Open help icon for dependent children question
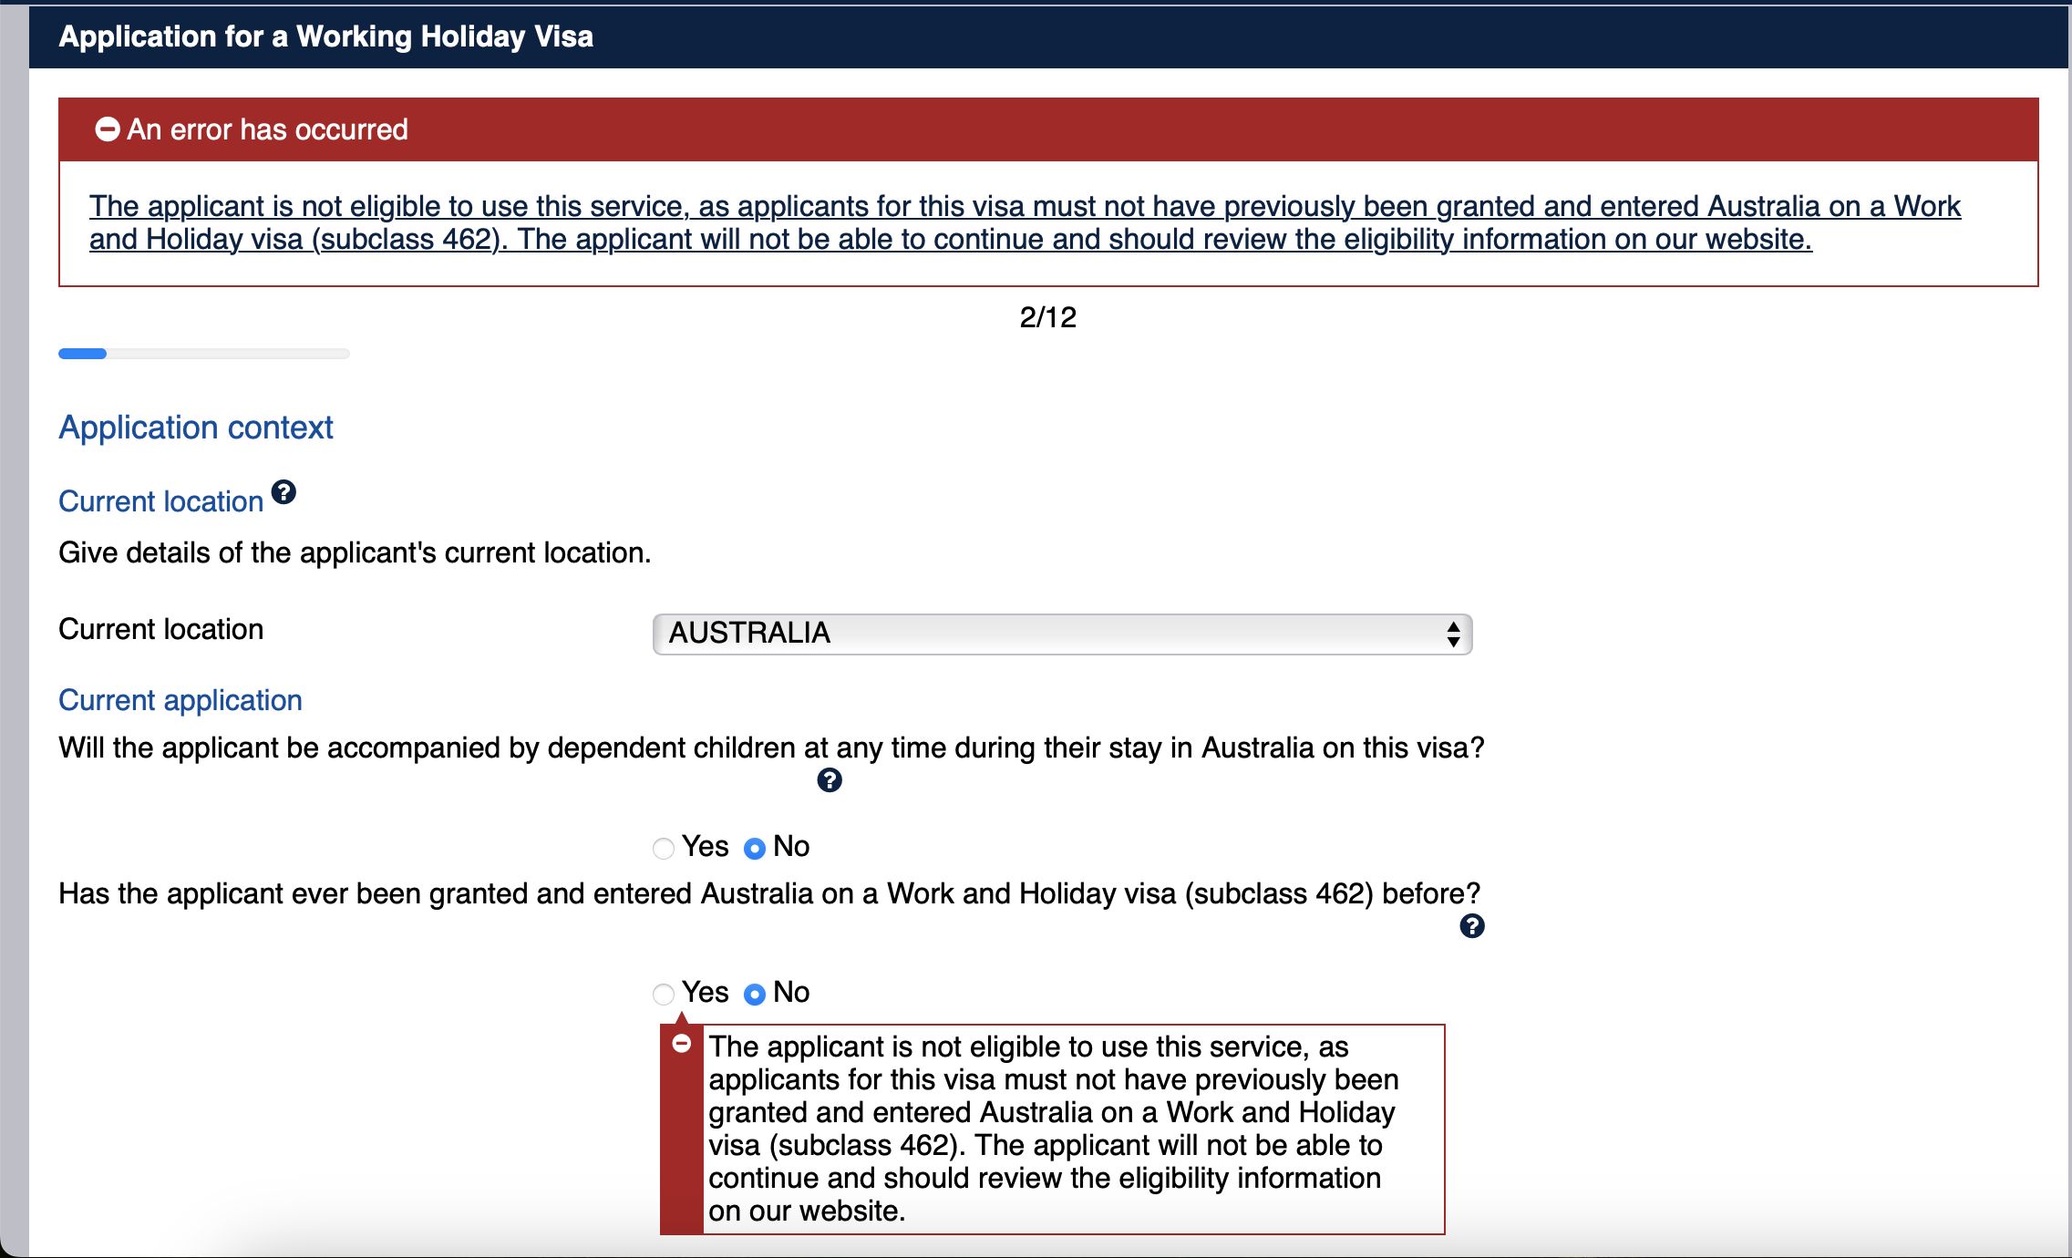The height and width of the screenshot is (1258, 2072). tap(830, 780)
